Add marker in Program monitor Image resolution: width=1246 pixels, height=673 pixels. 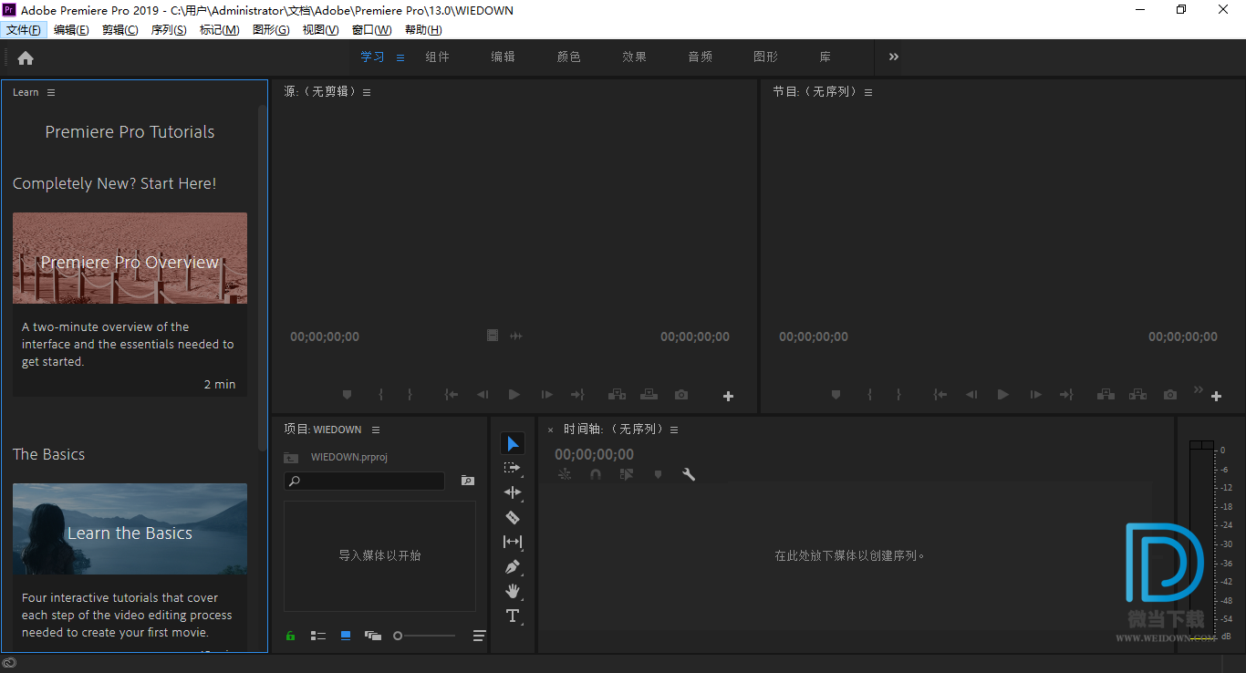point(836,395)
